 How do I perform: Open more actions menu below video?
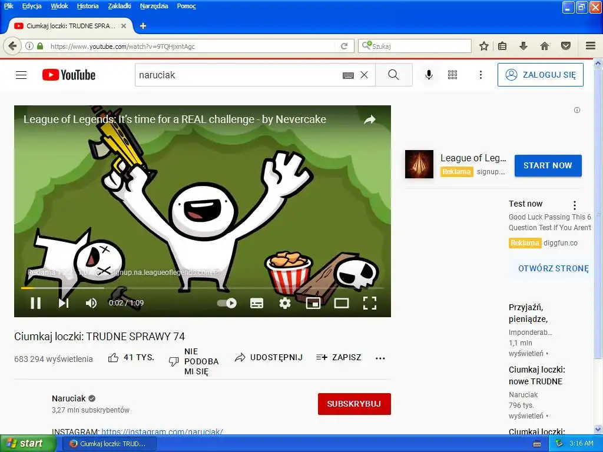(x=380, y=358)
